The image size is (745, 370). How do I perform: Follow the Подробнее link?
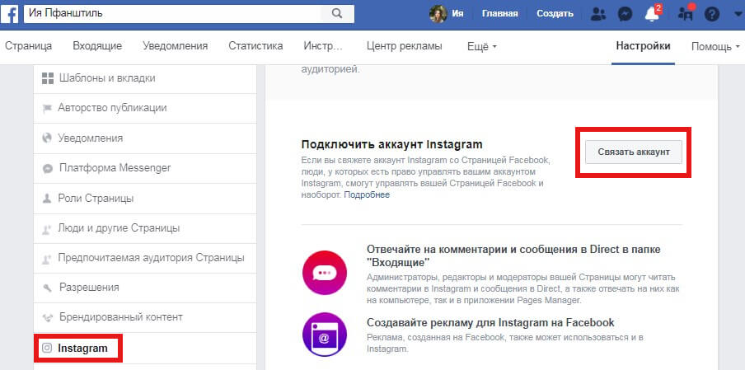[367, 194]
